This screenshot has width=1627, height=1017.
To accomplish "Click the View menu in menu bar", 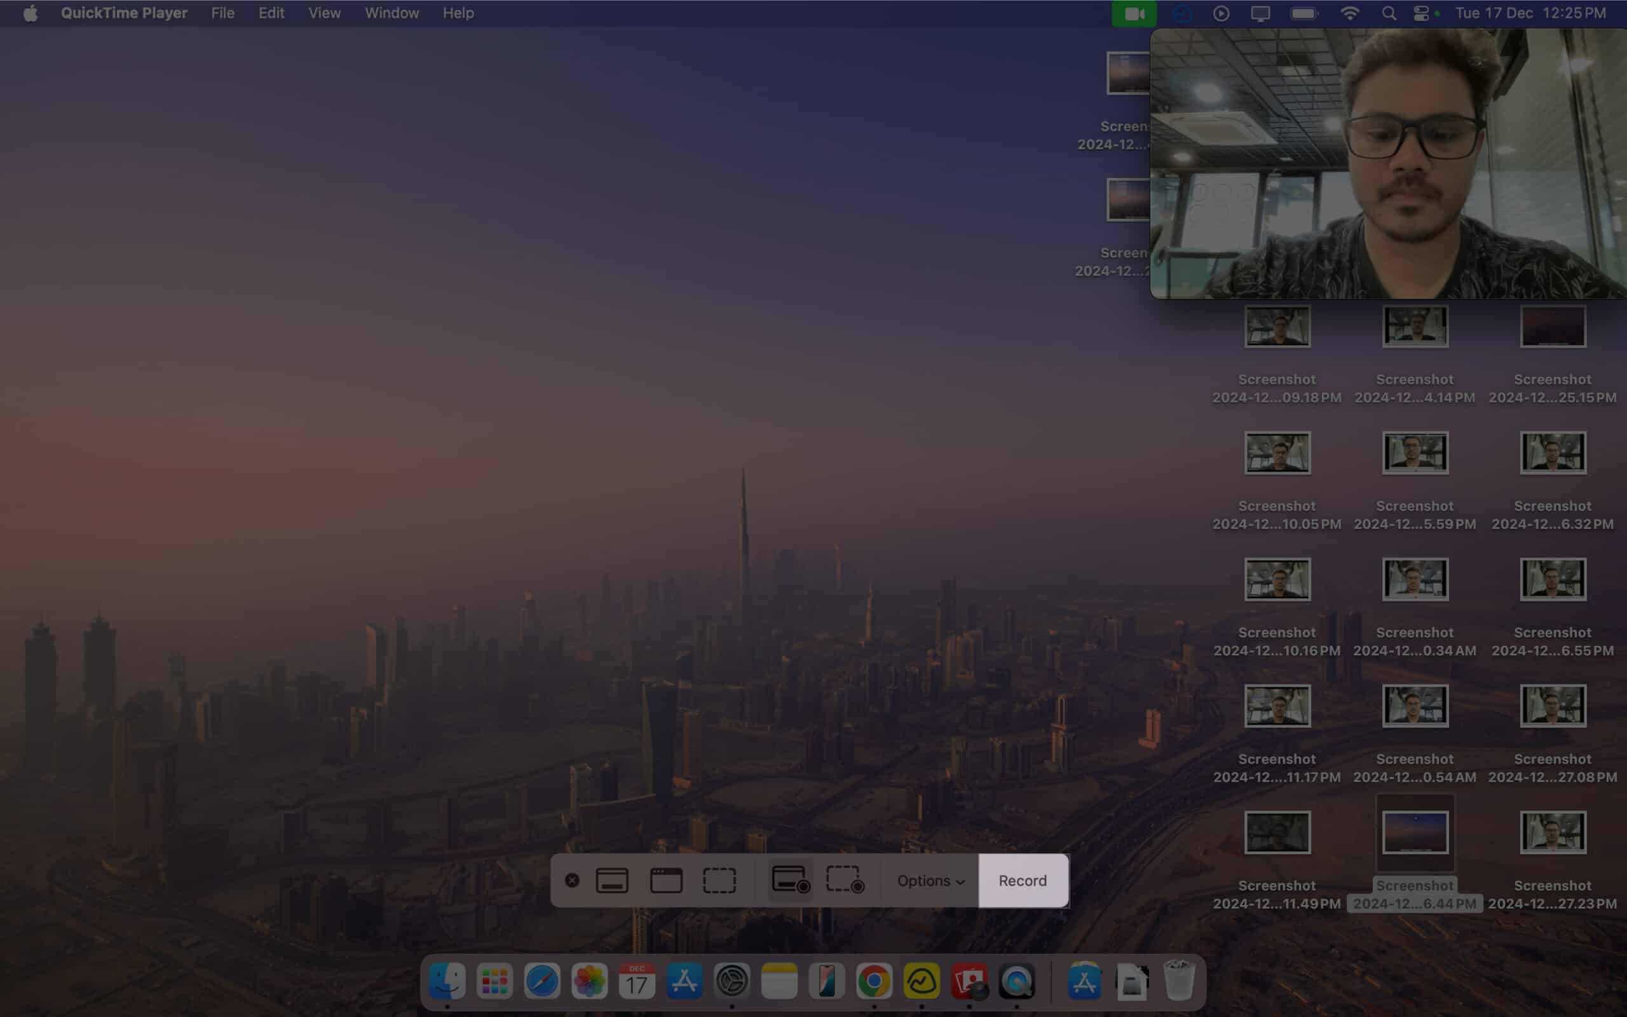I will pyautogui.click(x=325, y=13).
